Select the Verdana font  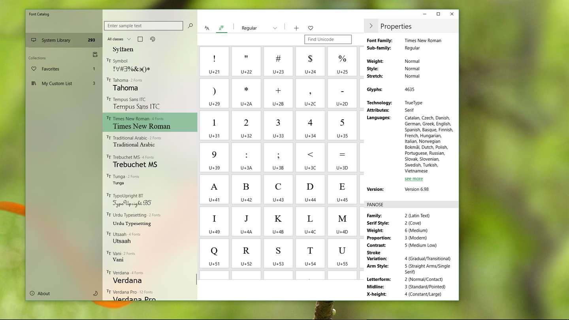(150, 277)
